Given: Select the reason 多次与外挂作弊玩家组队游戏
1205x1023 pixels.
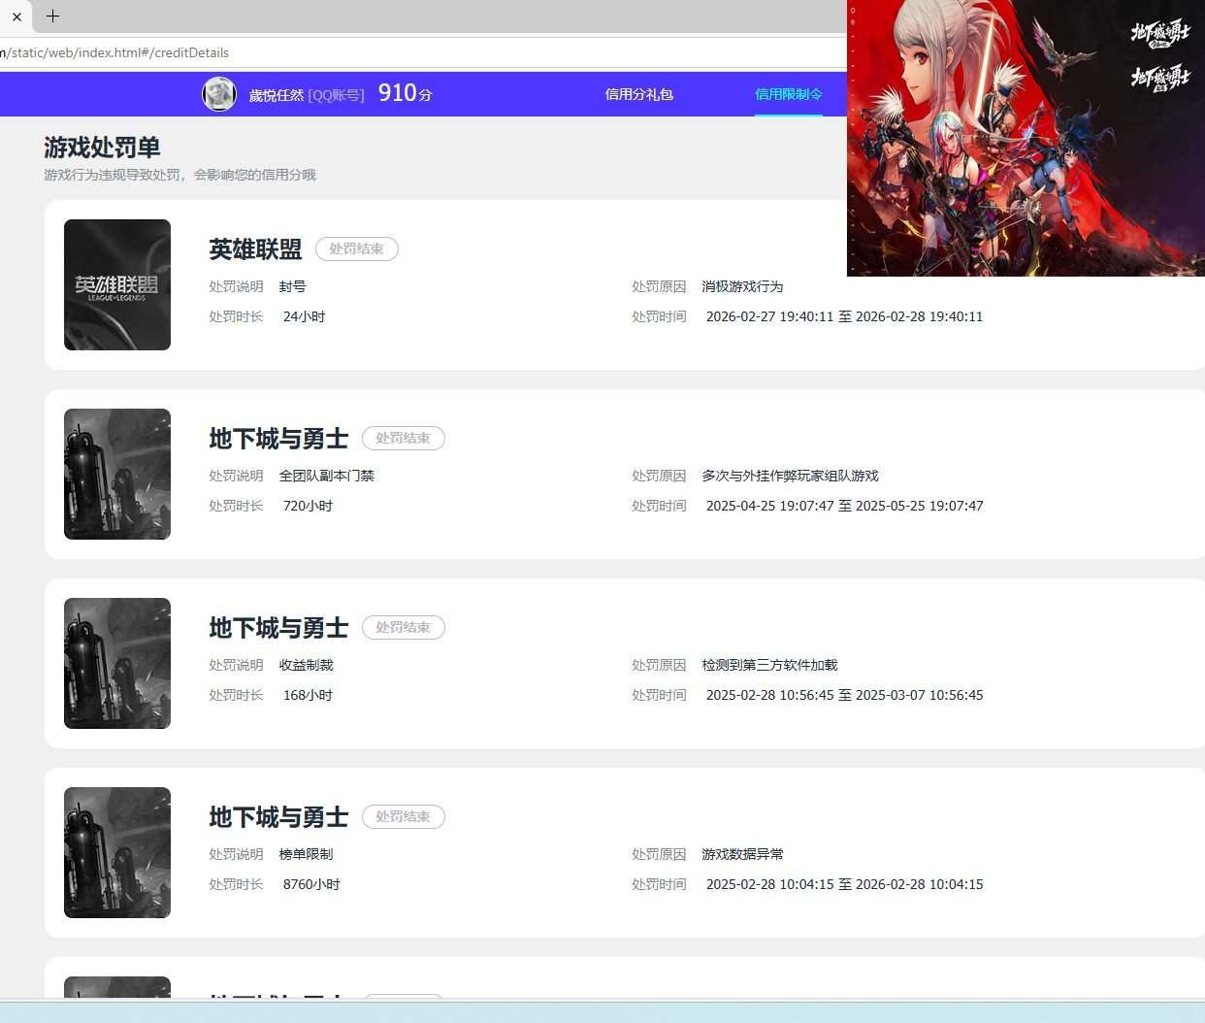Looking at the screenshot, I should 790,476.
